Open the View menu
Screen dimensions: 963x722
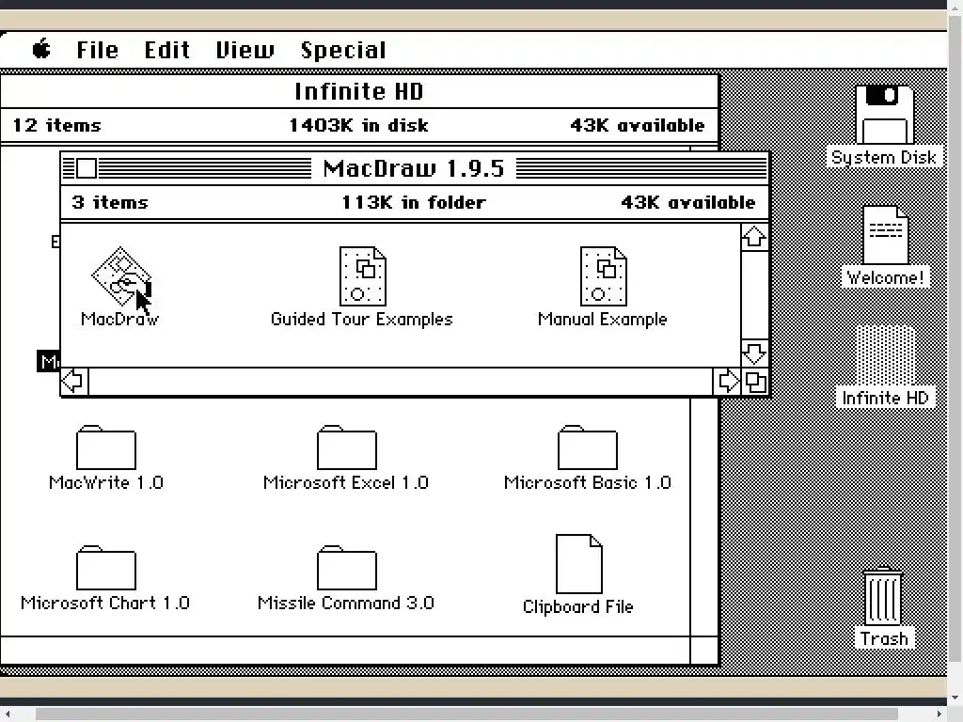click(x=245, y=50)
